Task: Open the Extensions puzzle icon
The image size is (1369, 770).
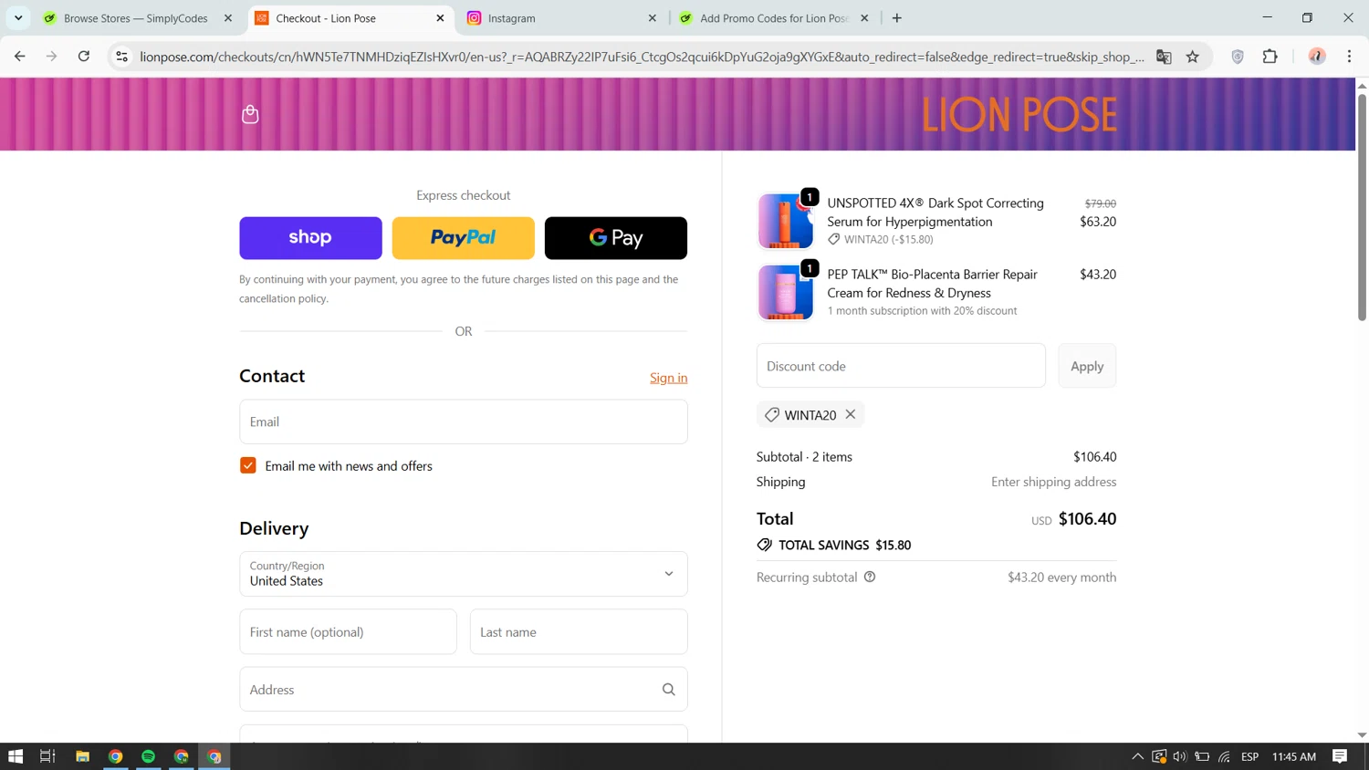Action: coord(1270,57)
